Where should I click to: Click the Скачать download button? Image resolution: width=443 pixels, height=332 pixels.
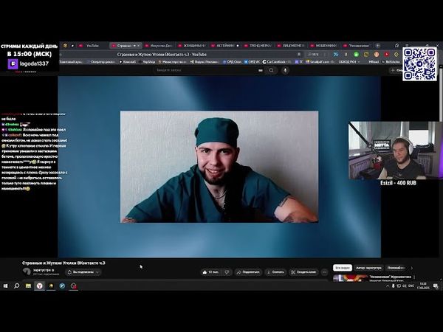click(x=275, y=272)
